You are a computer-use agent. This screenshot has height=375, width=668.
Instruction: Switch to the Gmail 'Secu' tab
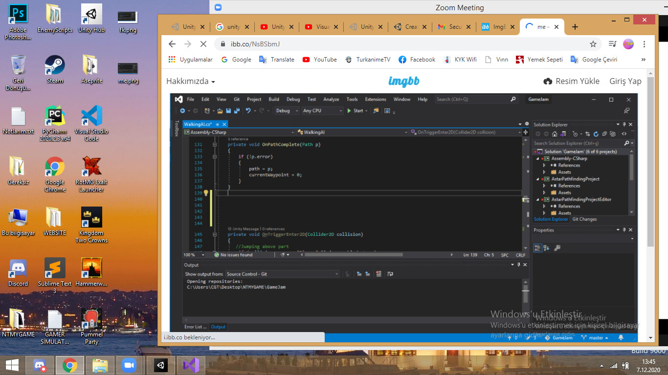click(x=453, y=27)
